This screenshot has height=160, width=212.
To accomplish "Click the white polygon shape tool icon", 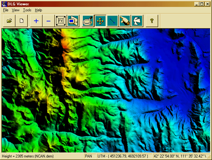I will (137, 21).
